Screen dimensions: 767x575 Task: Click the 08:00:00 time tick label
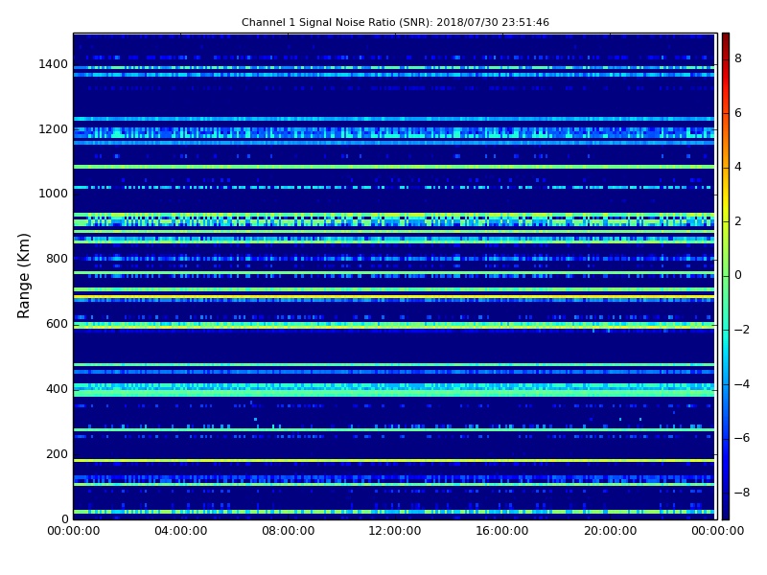pos(289,531)
